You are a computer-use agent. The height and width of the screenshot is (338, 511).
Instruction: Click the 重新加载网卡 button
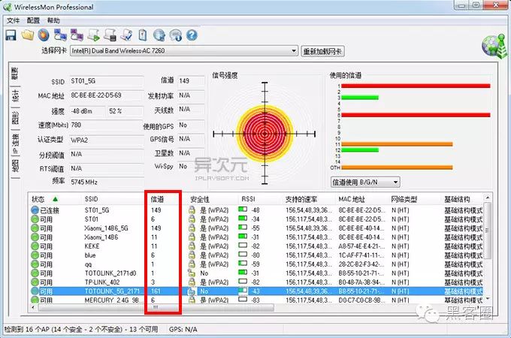click(322, 51)
